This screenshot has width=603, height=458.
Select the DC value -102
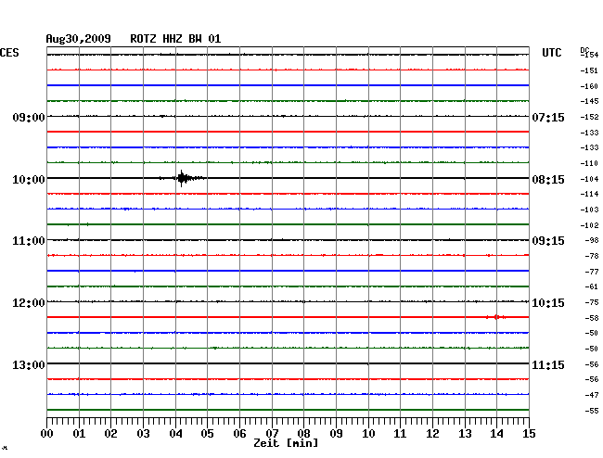click(x=589, y=225)
